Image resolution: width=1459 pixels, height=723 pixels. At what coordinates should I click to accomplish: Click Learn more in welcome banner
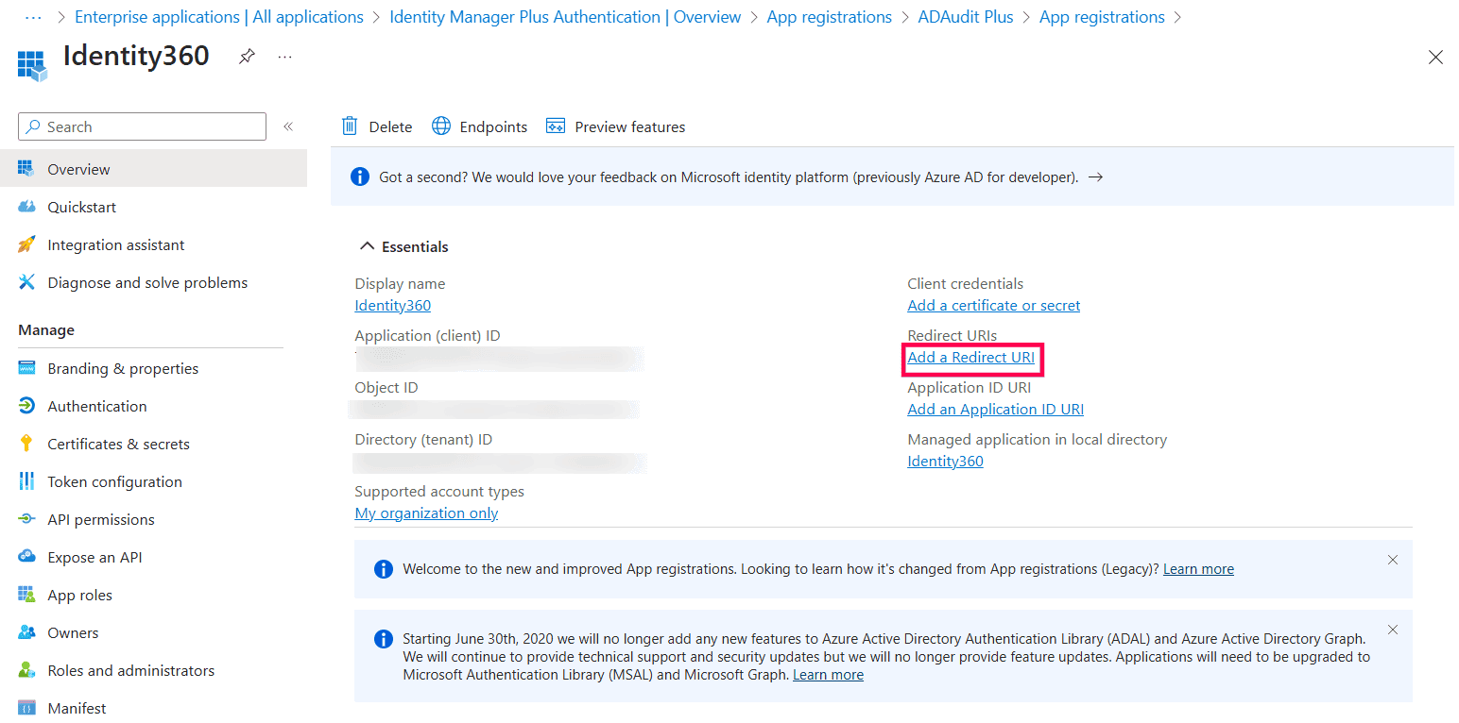click(x=1198, y=568)
